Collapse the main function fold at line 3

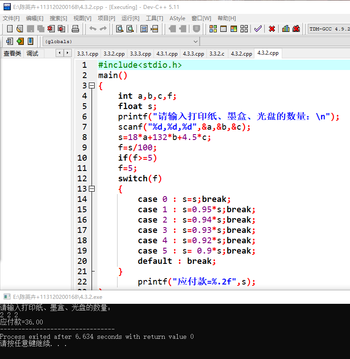coord(92,86)
